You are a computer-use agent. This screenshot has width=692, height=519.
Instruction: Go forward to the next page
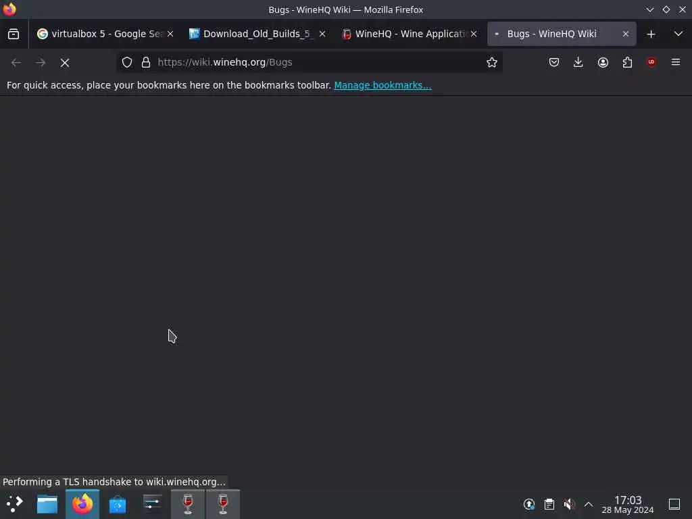click(x=41, y=63)
